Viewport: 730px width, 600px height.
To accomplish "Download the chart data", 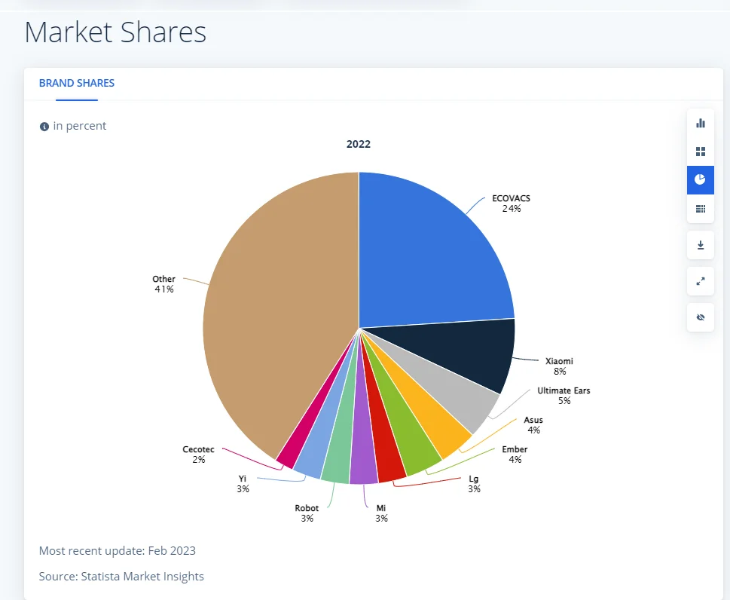I will (700, 245).
